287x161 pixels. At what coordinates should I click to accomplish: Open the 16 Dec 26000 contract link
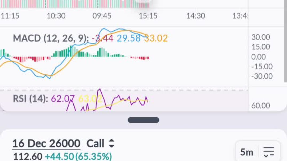click(x=46, y=143)
